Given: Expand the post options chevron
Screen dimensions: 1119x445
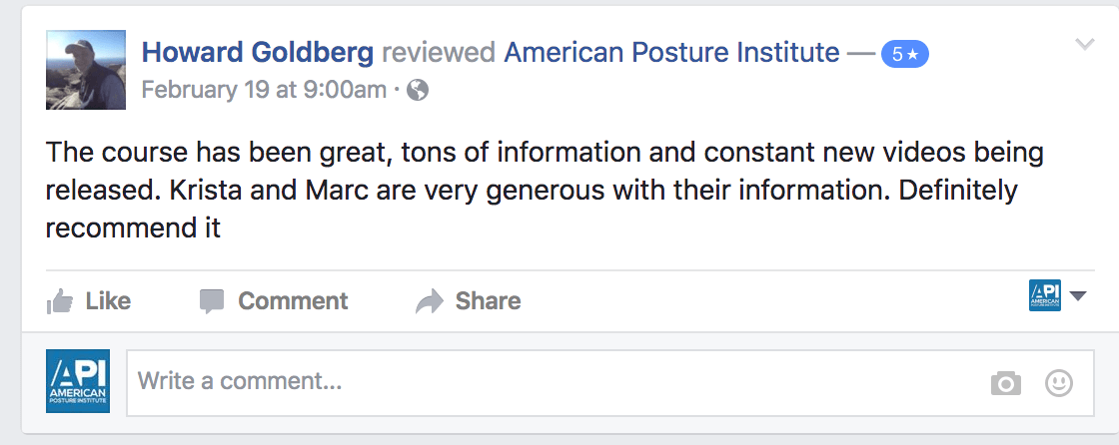Looking at the screenshot, I should pos(1085,45).
